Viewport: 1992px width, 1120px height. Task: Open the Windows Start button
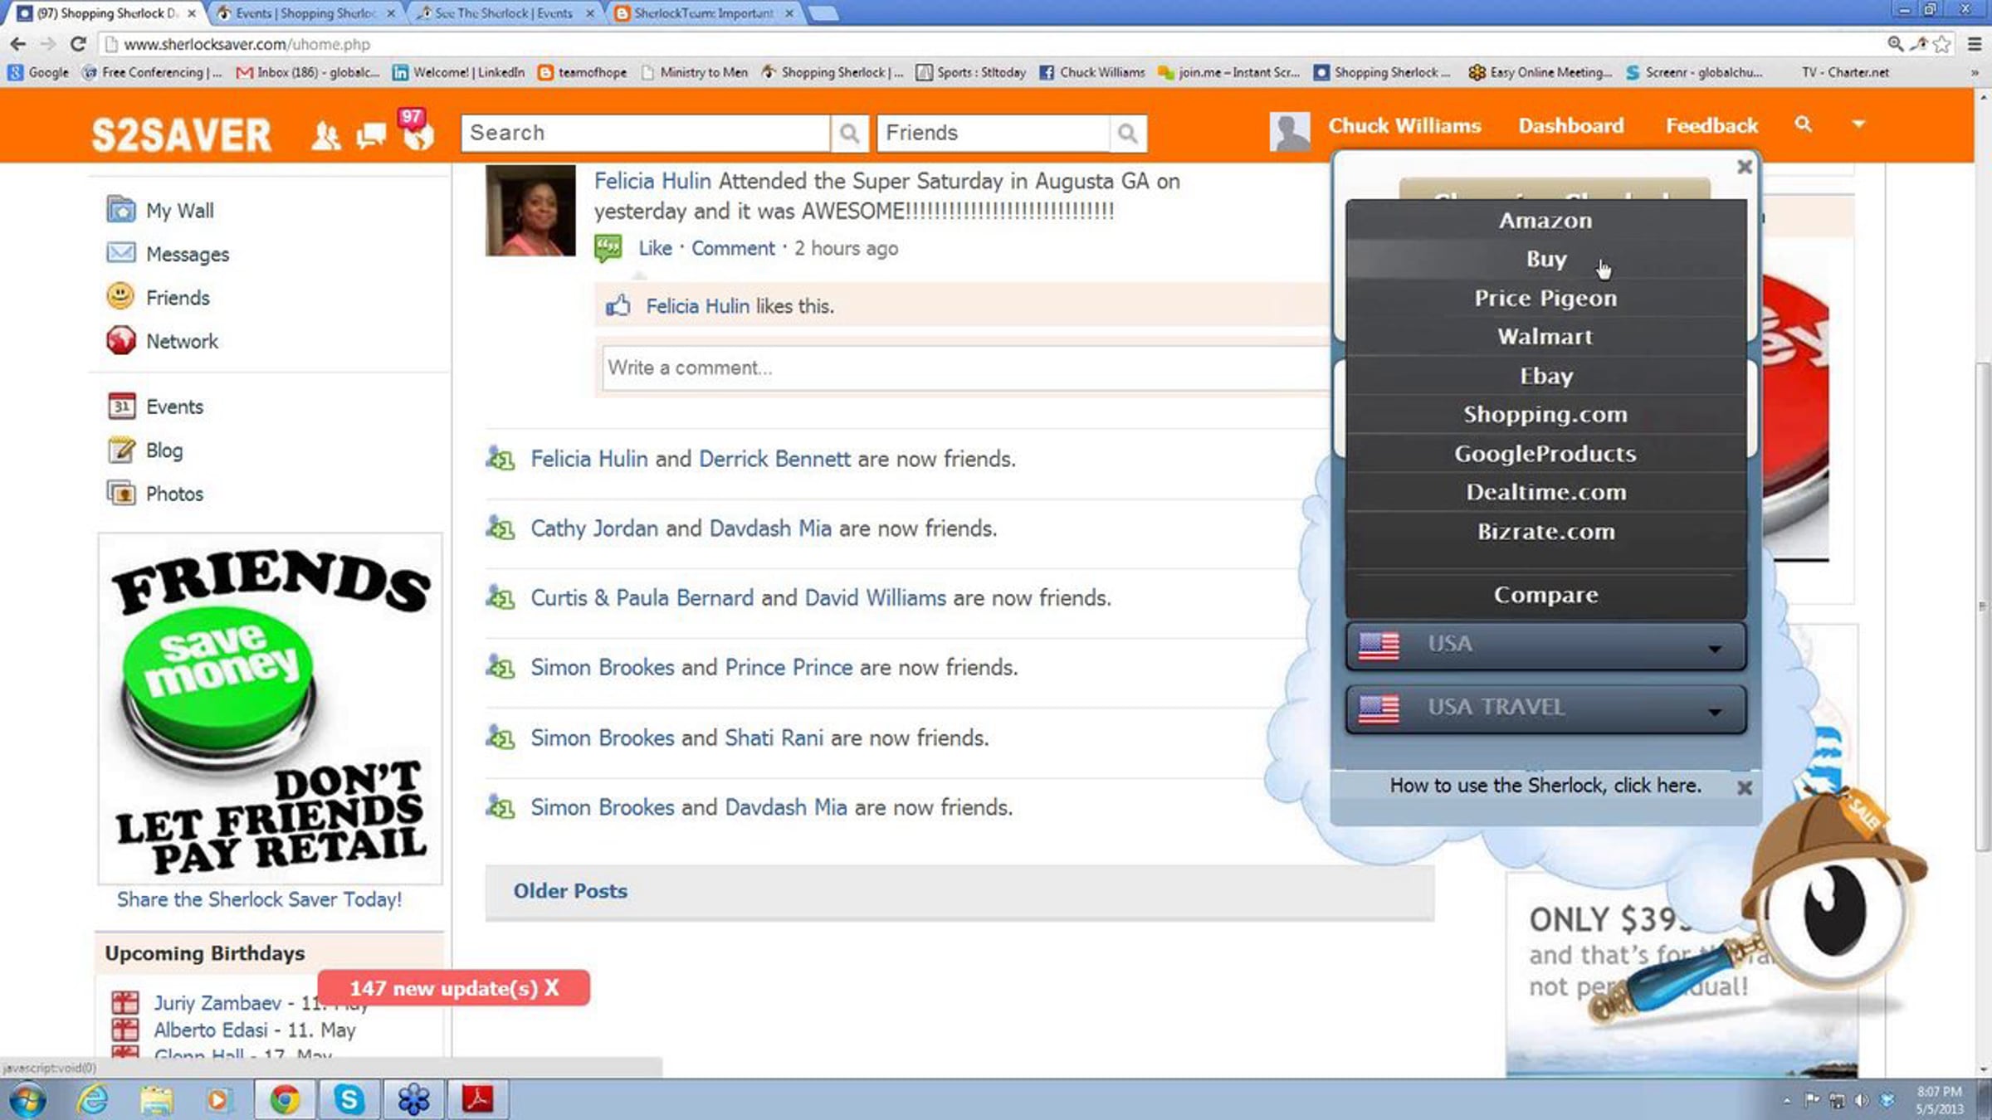27,1100
